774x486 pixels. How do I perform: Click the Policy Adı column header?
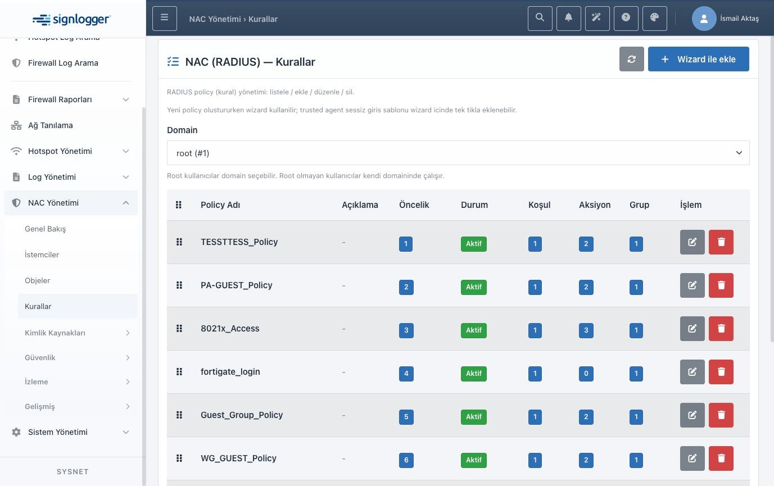(x=220, y=205)
